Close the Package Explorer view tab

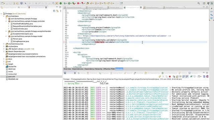coord(46,7)
